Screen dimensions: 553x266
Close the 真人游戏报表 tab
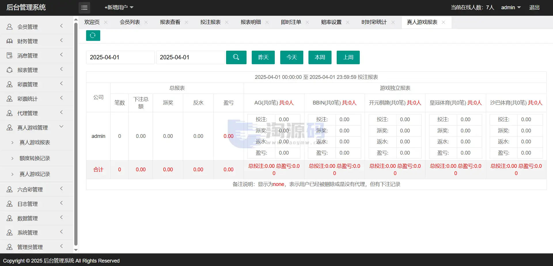[x=444, y=22]
